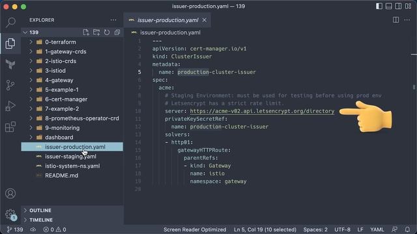Open notifications bell in status bar
Image resolution: width=417 pixels, height=234 pixels.
pyautogui.click(x=407, y=229)
